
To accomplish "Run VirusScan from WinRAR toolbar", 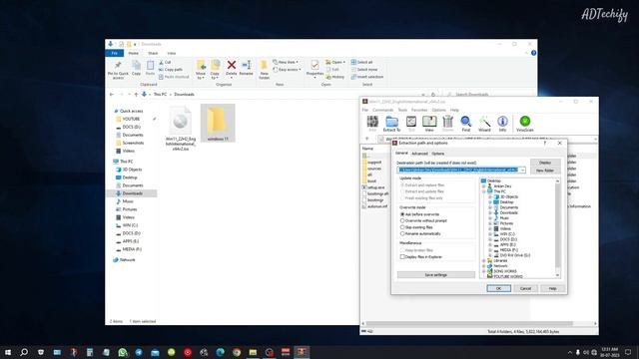I will pyautogui.click(x=525, y=124).
